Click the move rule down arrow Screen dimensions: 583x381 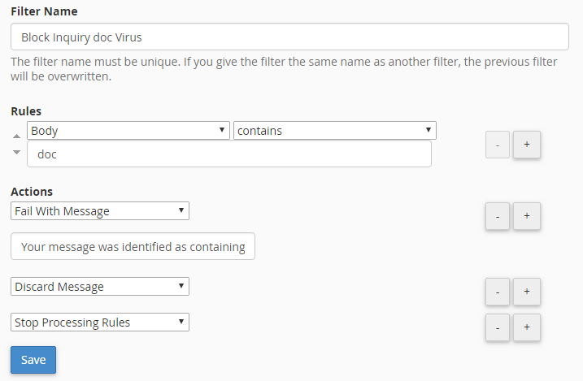pos(16,153)
